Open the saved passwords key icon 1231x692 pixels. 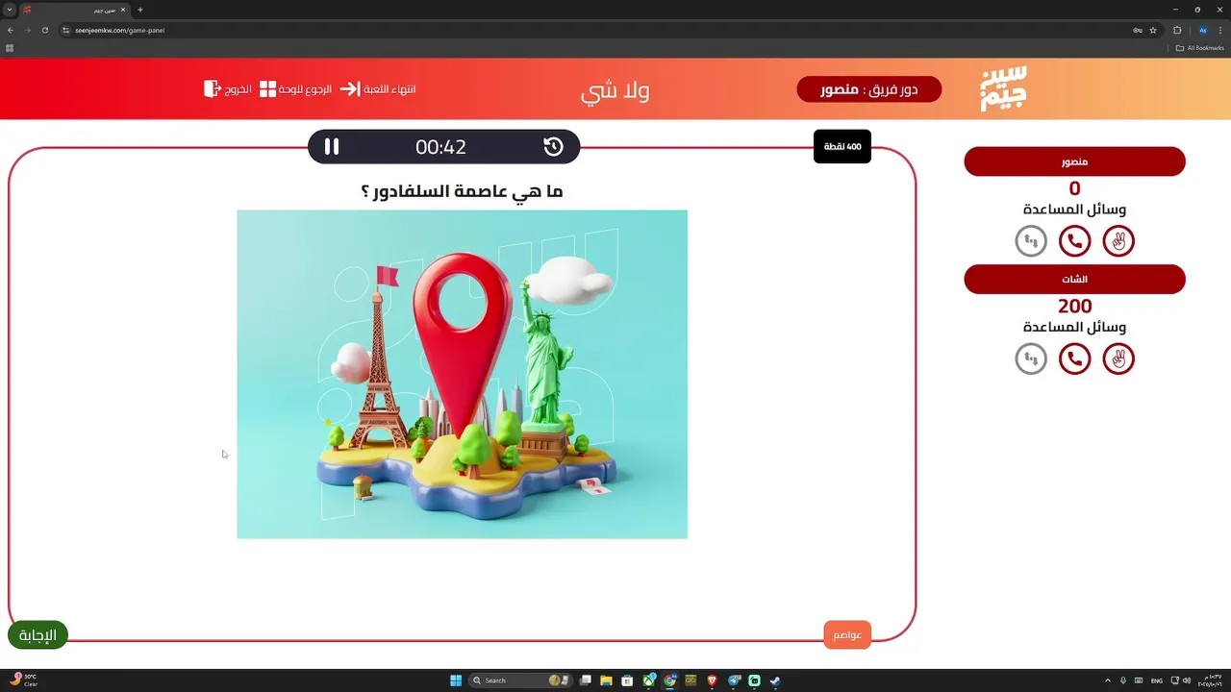[x=1138, y=30]
